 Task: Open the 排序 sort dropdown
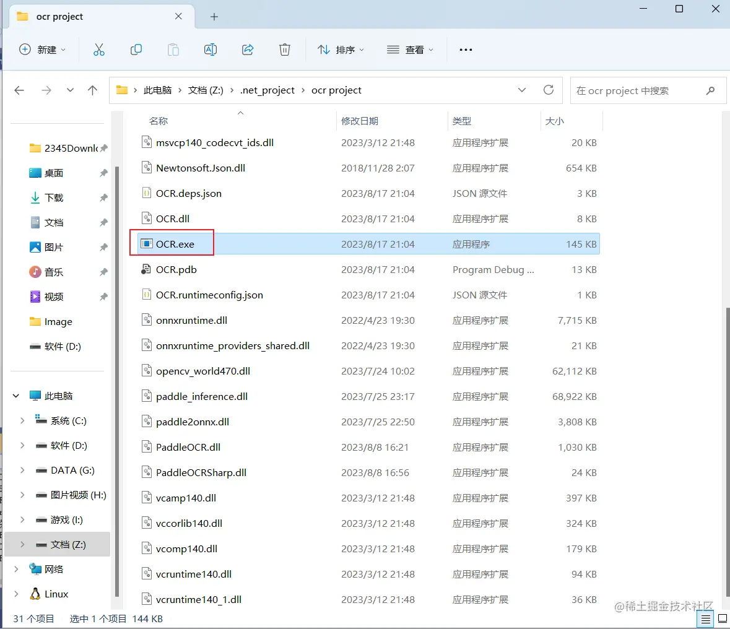pyautogui.click(x=341, y=50)
